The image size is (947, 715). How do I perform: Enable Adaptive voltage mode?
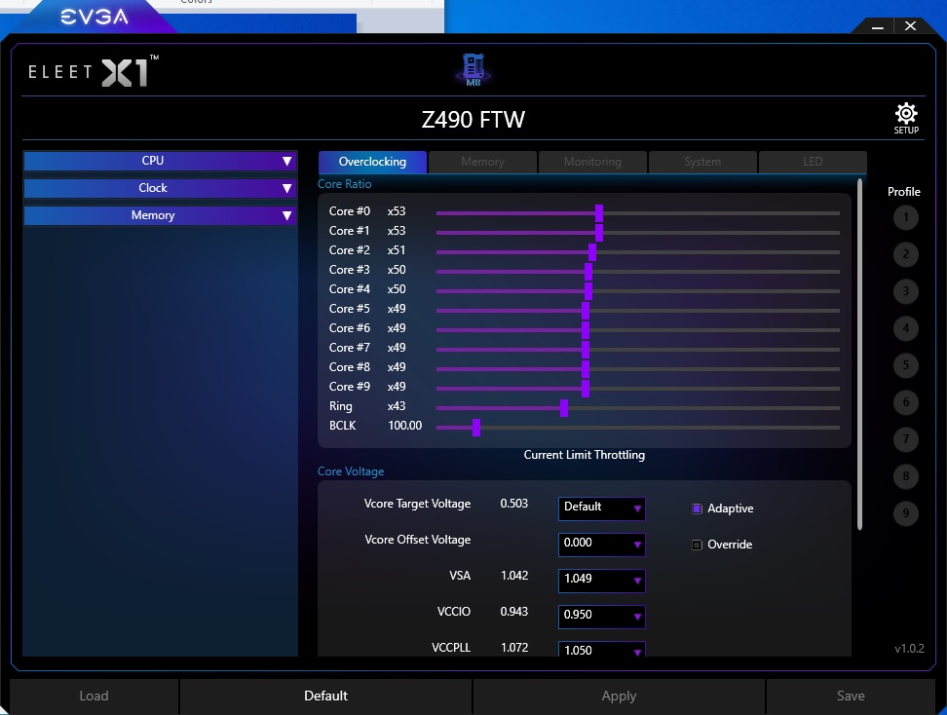pyautogui.click(x=697, y=508)
